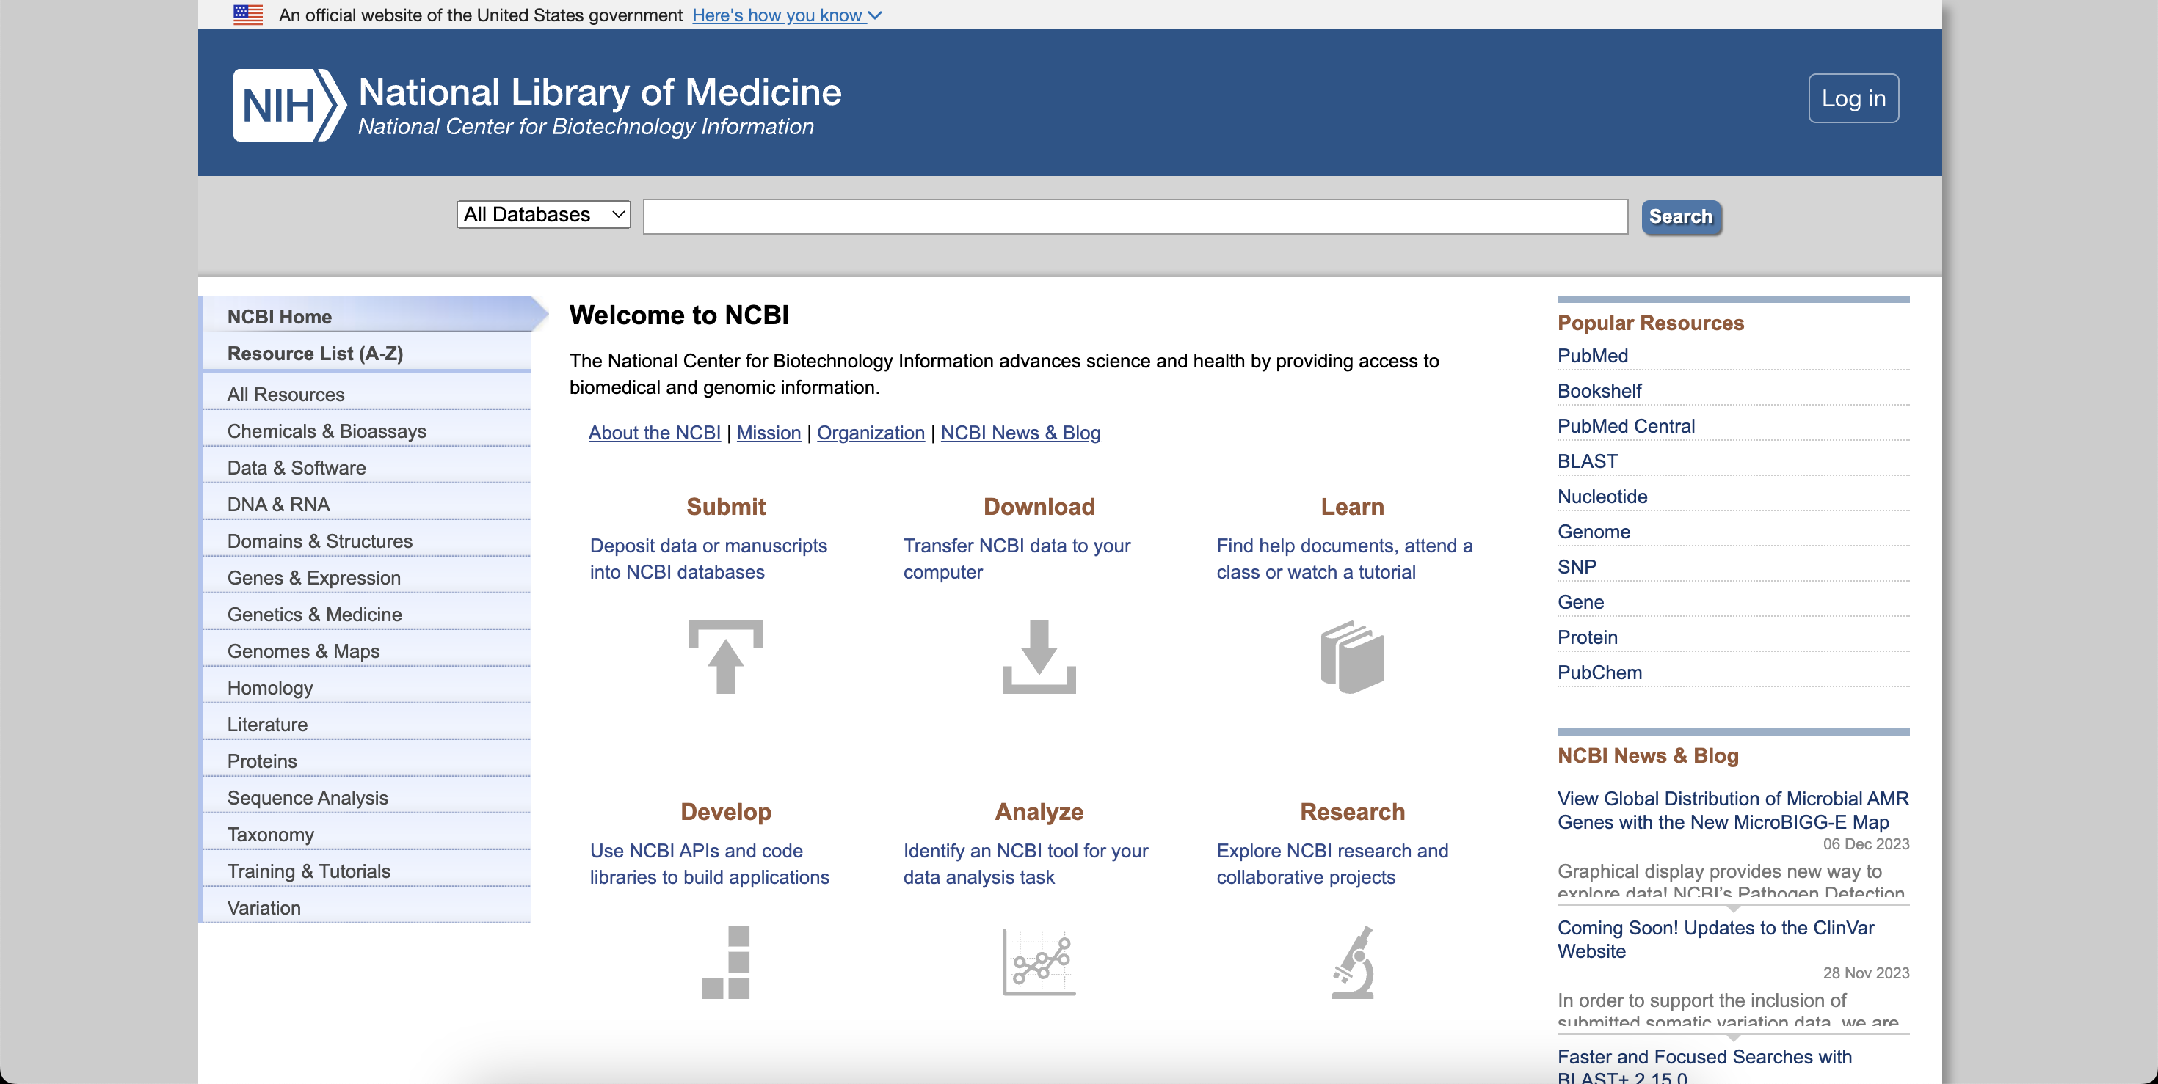
Task: Click the Search button
Action: point(1680,216)
